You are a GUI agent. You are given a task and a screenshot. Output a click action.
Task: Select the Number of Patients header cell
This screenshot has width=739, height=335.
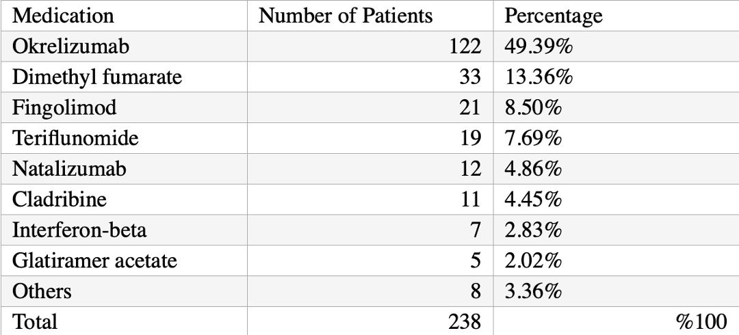(370, 16)
